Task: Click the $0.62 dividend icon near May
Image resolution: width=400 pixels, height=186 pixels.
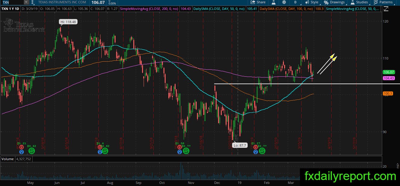Action: click(x=31, y=151)
